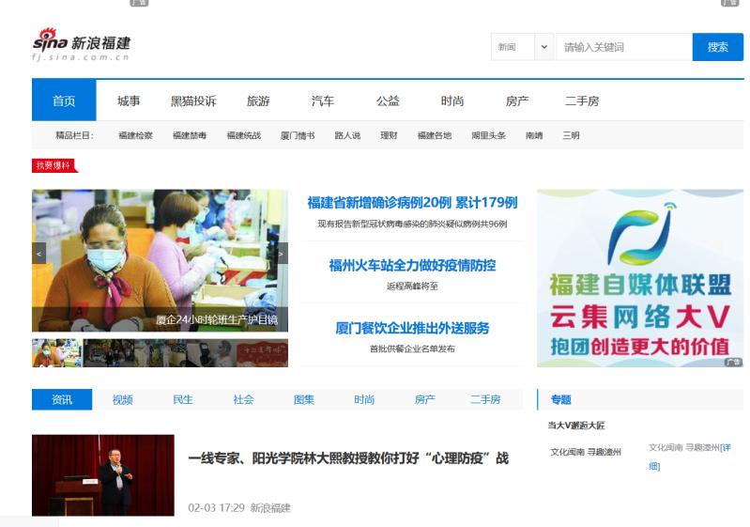Screen dimensions: 750x527
Task: Open the 首页 navigation tab
Action: click(x=64, y=101)
